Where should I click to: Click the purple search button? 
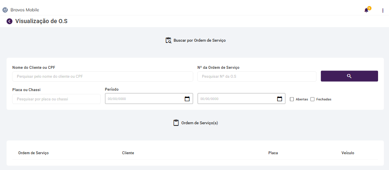[x=349, y=76]
